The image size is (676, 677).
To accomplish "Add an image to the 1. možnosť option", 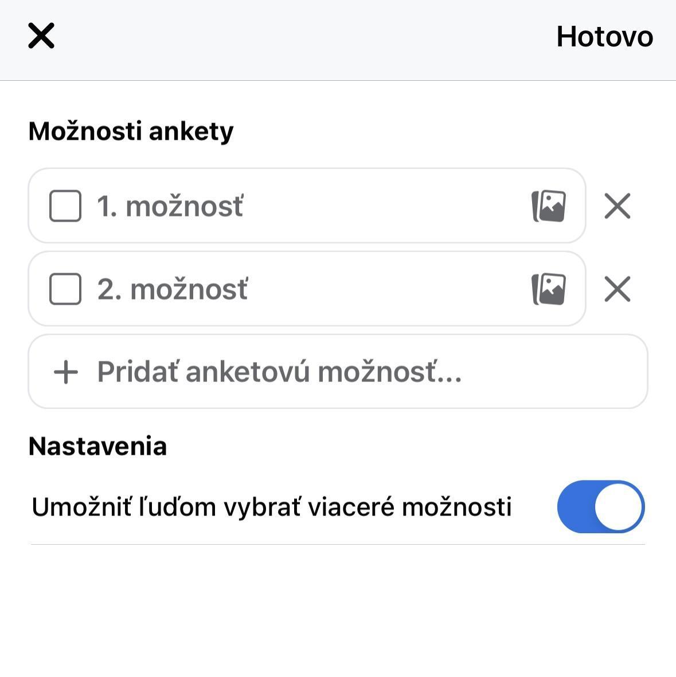I will pos(549,206).
